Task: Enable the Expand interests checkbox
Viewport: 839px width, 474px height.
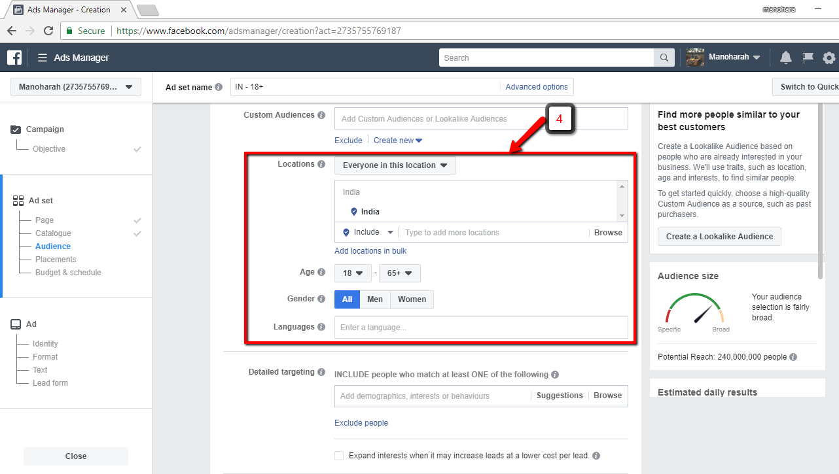Action: point(339,456)
